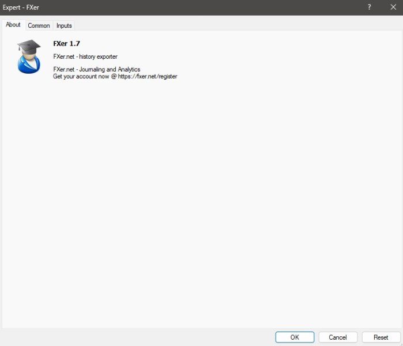The width and height of the screenshot is (403, 346).
Task: Open the Inputs tab
Action: pos(64,26)
